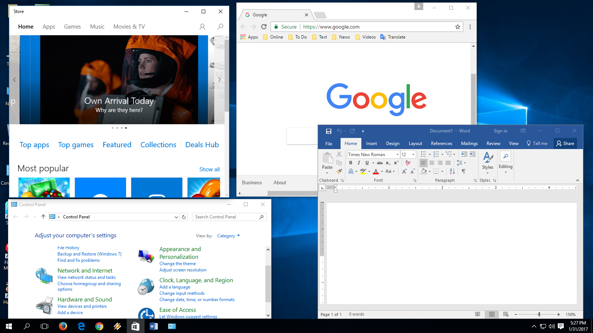The image size is (593, 333).
Task: Open the Design tab in Word
Action: [393, 144]
